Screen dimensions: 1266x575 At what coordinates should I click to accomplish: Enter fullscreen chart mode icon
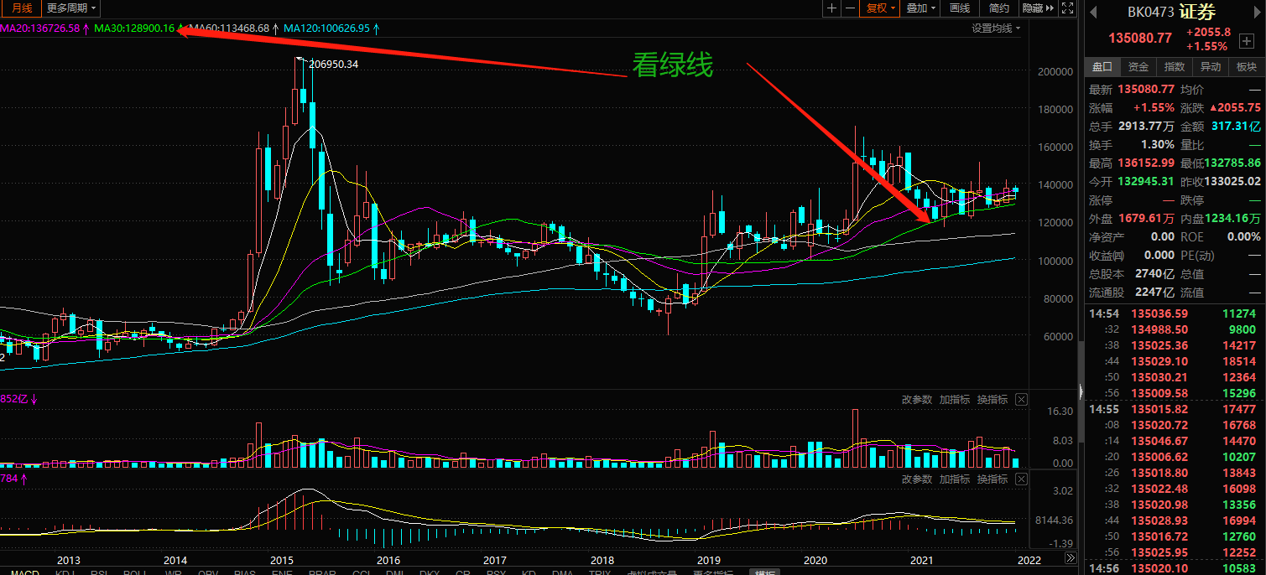coord(1067,8)
